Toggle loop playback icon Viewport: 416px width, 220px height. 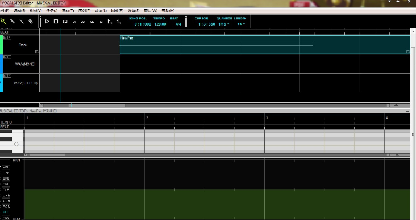coord(65,22)
